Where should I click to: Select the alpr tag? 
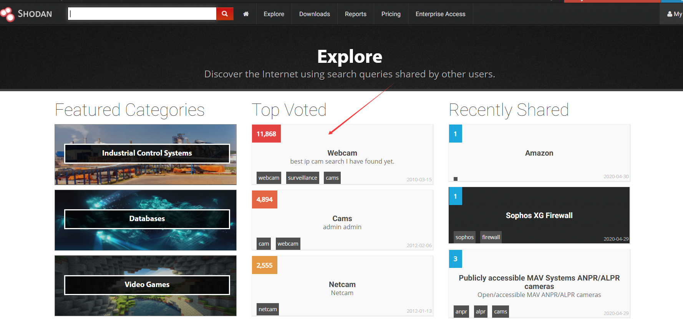click(481, 312)
